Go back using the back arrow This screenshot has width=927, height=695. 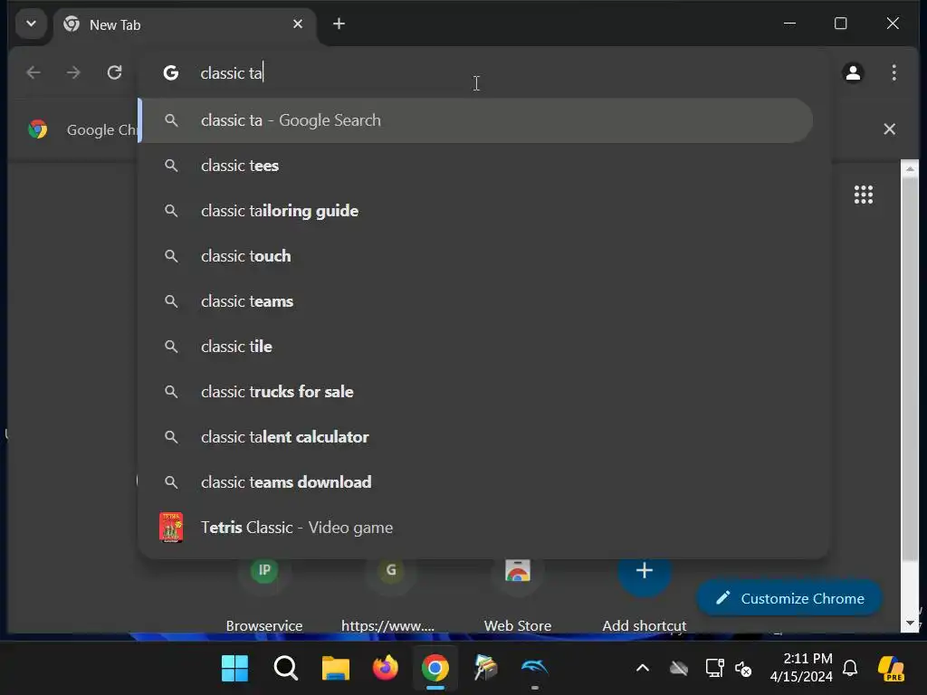pos(33,72)
